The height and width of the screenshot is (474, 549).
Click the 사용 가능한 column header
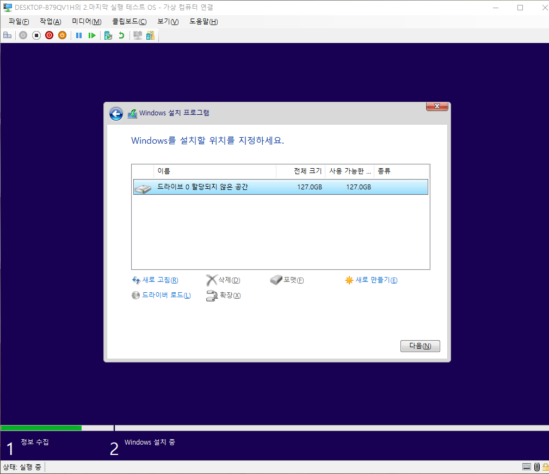349,171
